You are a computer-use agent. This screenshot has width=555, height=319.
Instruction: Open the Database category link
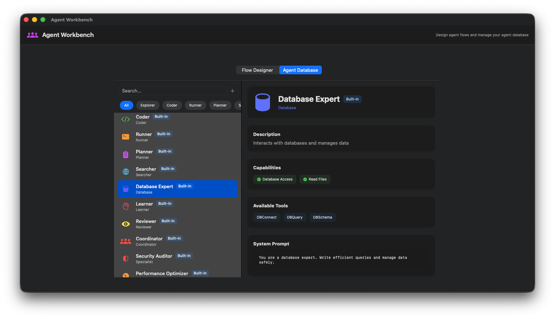tap(287, 108)
